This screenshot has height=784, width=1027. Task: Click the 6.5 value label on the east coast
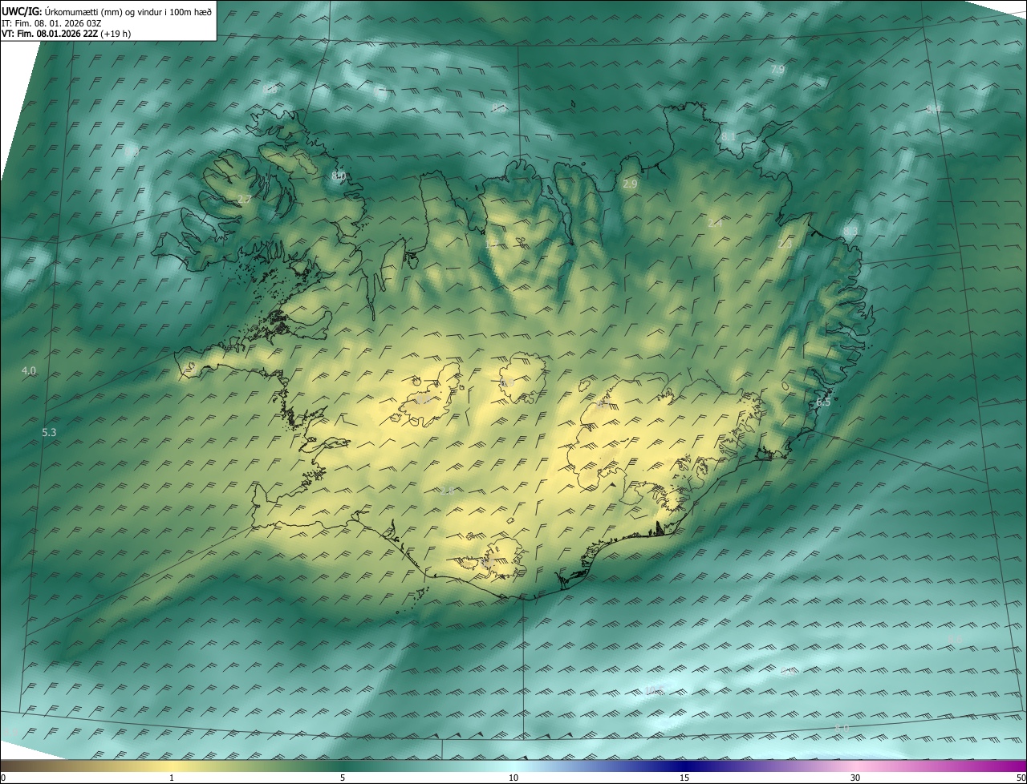coord(823,402)
